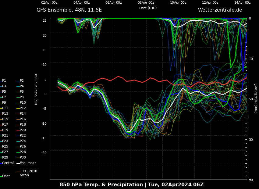259x189 pixels.
Task: Click the bottom 850 hPa Temp. & Precipitation caption
Action: pos(132,185)
